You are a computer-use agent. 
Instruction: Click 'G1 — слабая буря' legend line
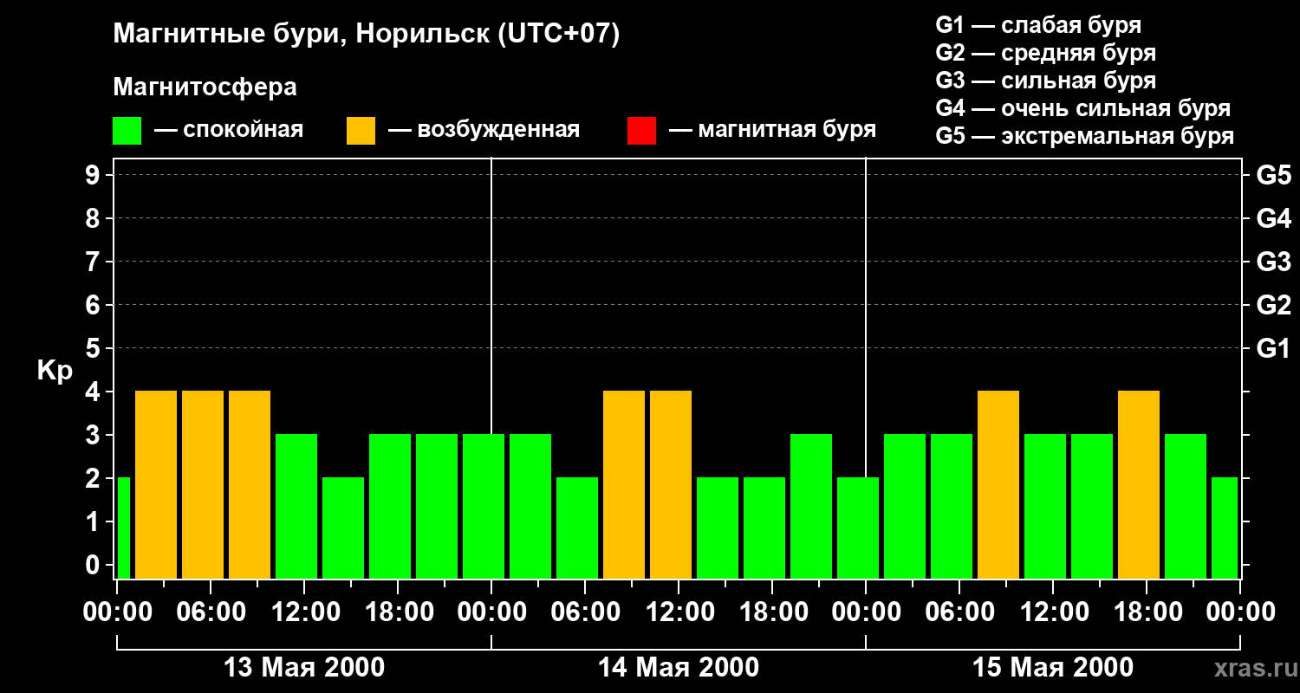click(1038, 25)
